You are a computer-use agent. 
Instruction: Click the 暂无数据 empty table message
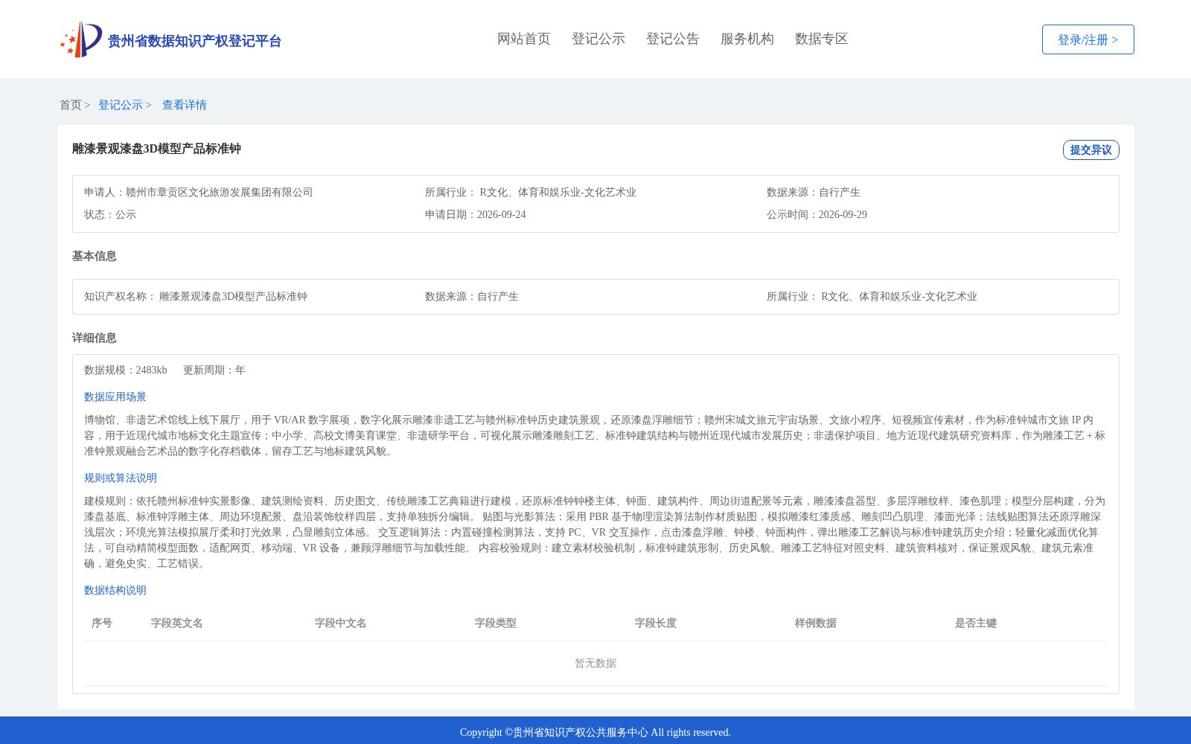click(x=595, y=664)
